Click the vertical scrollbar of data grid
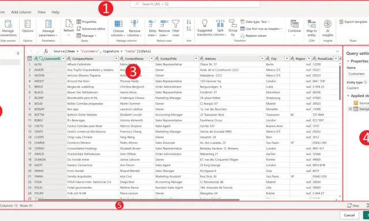369x221 pixels. [340, 82]
